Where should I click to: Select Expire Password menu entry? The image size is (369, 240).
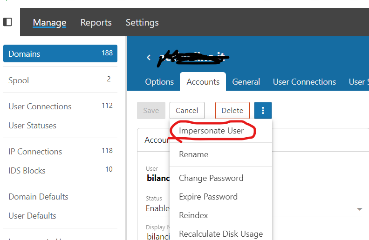coord(208,197)
